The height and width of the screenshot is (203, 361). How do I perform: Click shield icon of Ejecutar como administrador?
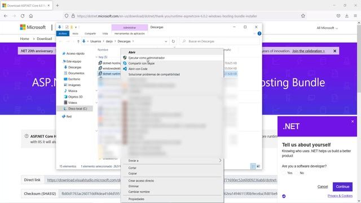point(125,58)
